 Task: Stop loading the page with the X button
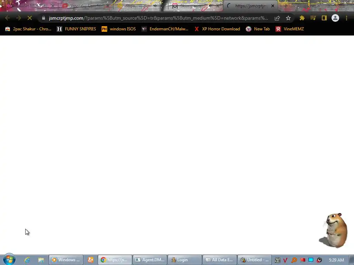tap(30, 18)
